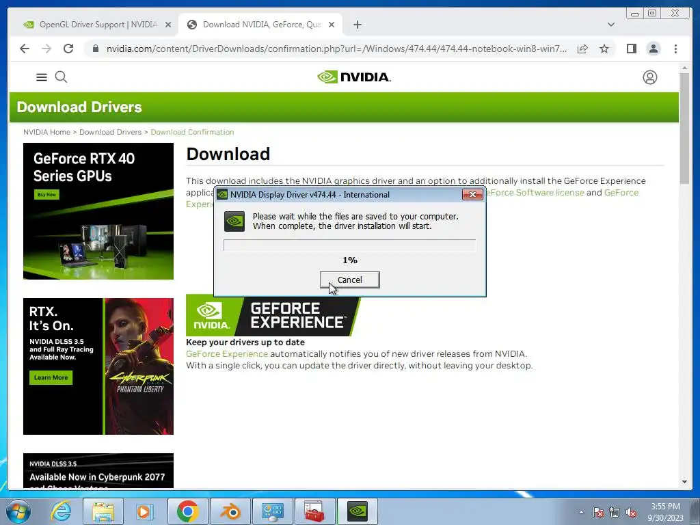Click Buy Now on RTX 40 ad
700x525 pixels.
[47, 195]
